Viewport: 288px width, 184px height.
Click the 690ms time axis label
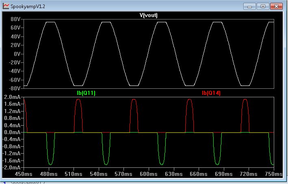tap(223, 174)
